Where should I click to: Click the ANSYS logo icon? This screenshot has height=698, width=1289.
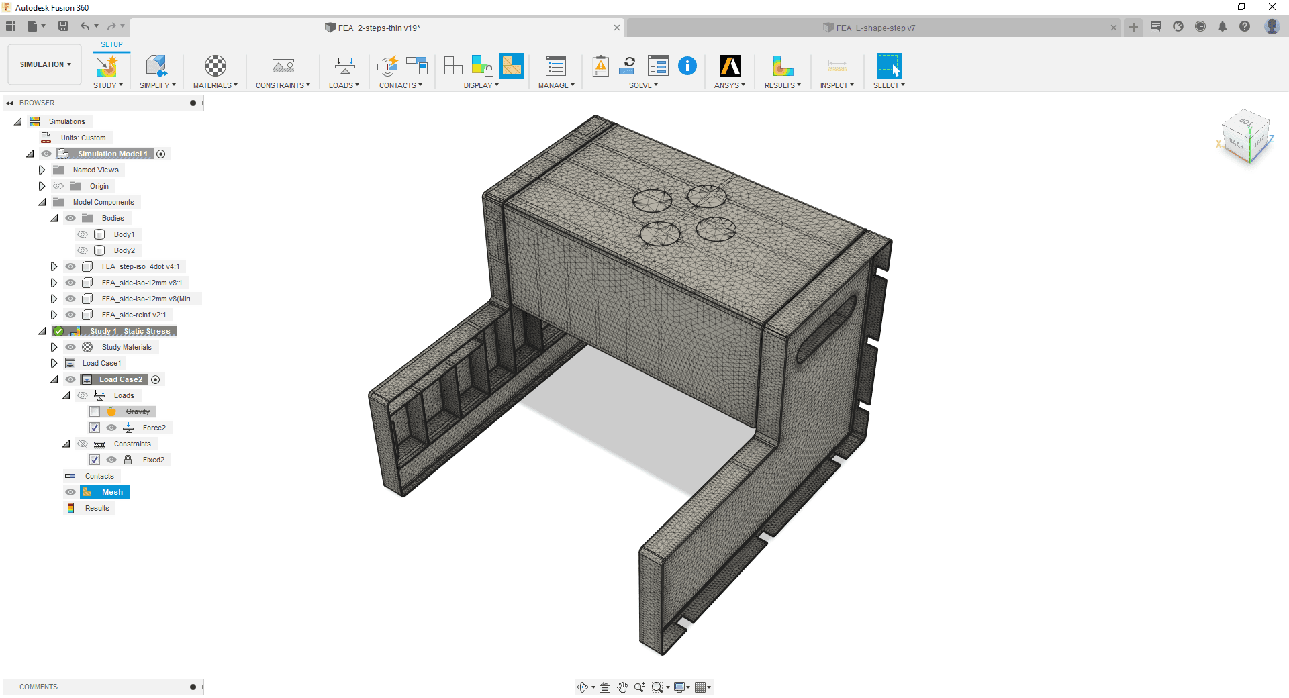730,66
